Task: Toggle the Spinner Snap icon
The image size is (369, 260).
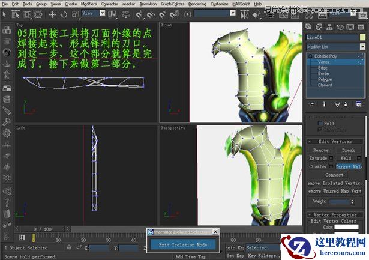Action: 174,14
